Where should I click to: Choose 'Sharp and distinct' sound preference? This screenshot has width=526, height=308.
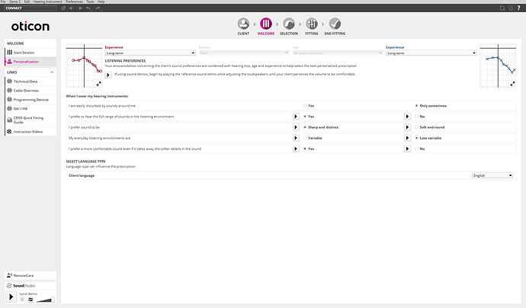305,127
